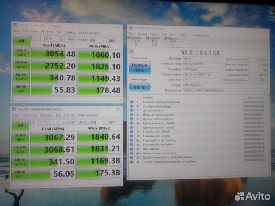Open Диск menu in CrystalDiskInfo
This screenshot has height=206, width=275.
(x=172, y=34)
